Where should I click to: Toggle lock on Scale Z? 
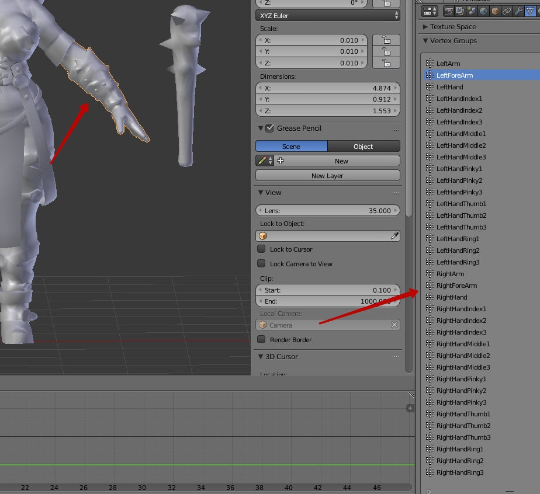(x=386, y=63)
